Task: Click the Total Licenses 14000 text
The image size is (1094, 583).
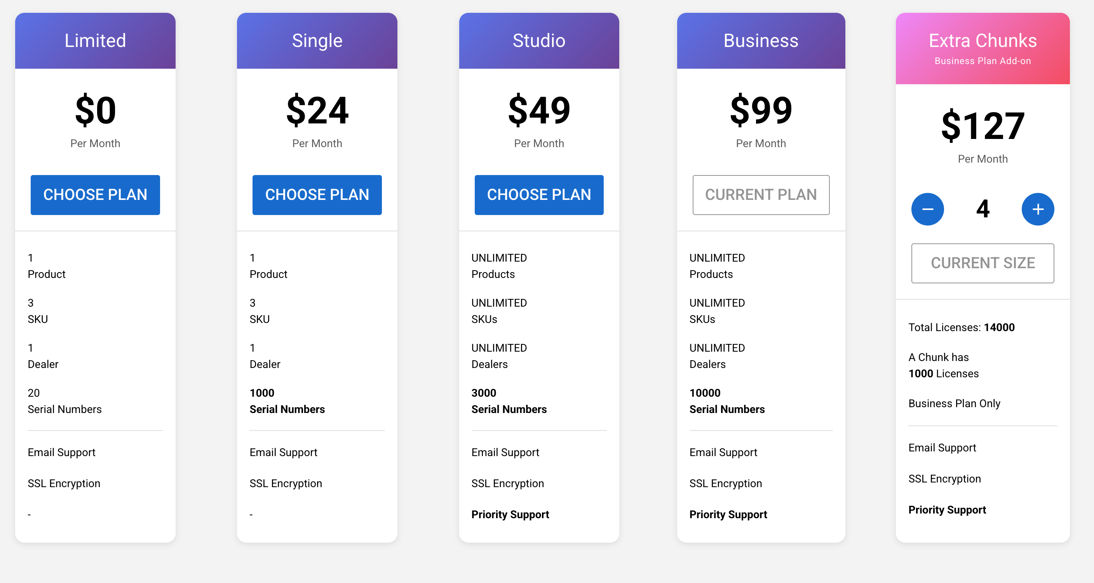Action: click(962, 327)
